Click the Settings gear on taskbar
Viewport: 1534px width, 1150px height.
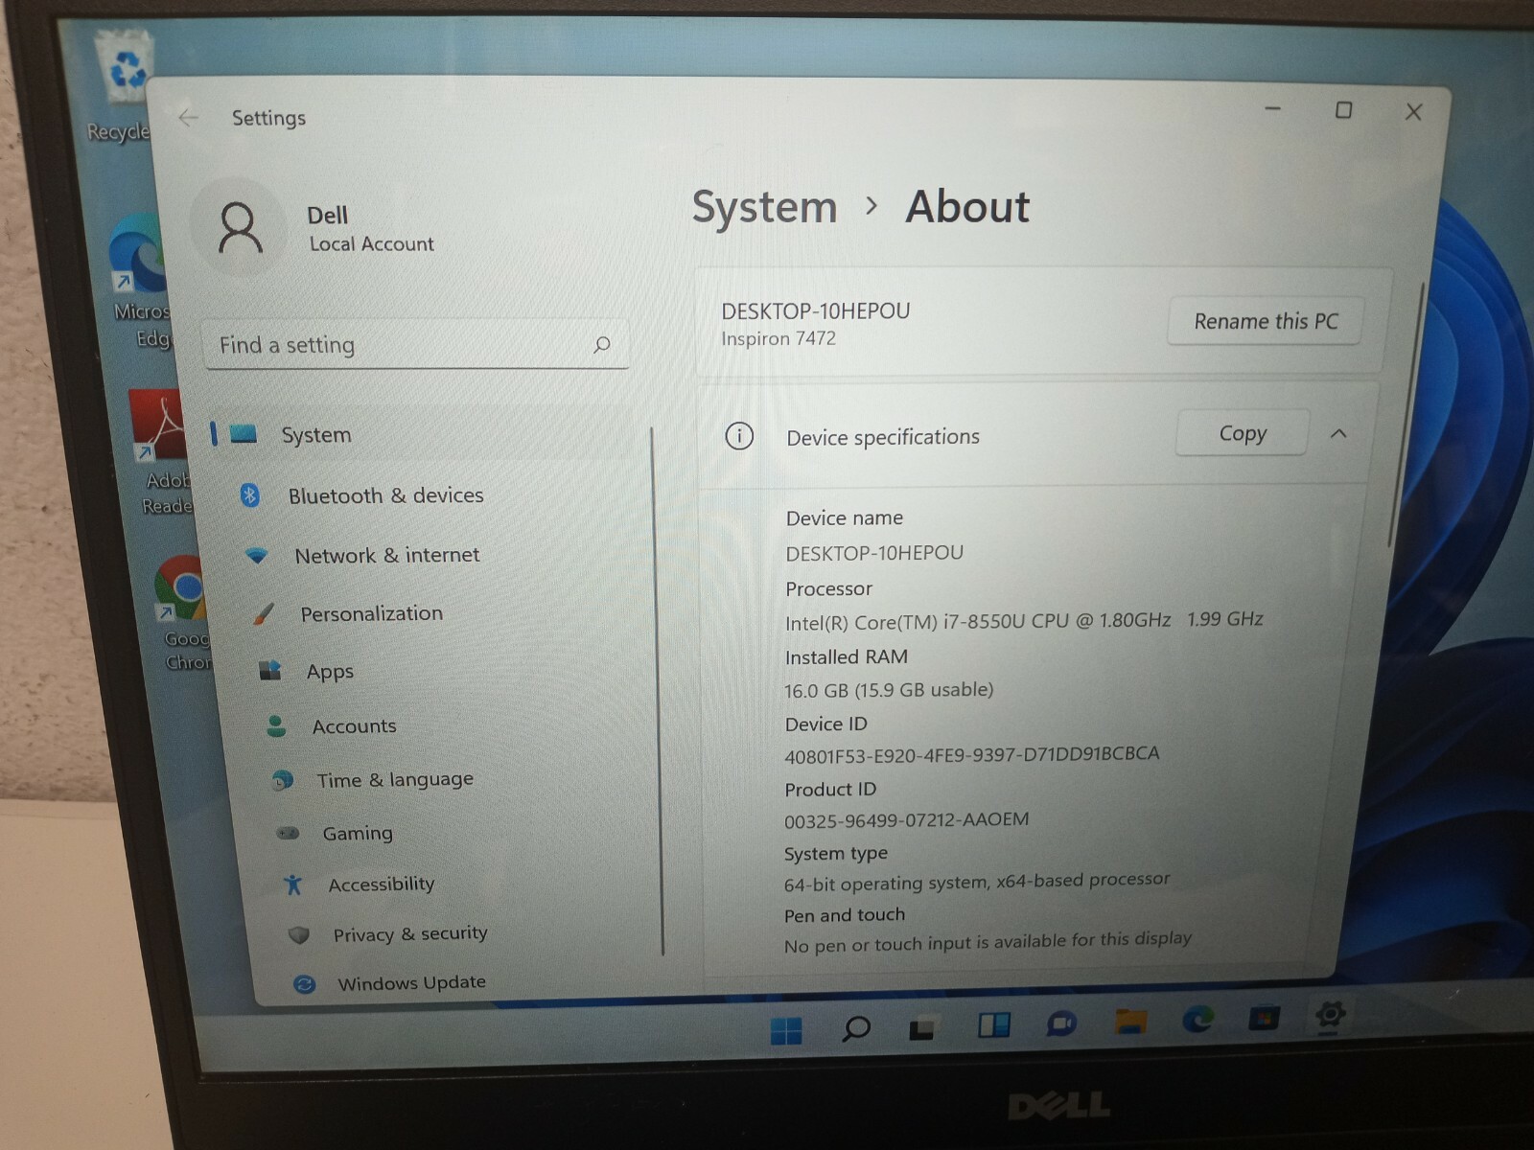point(1330,1015)
